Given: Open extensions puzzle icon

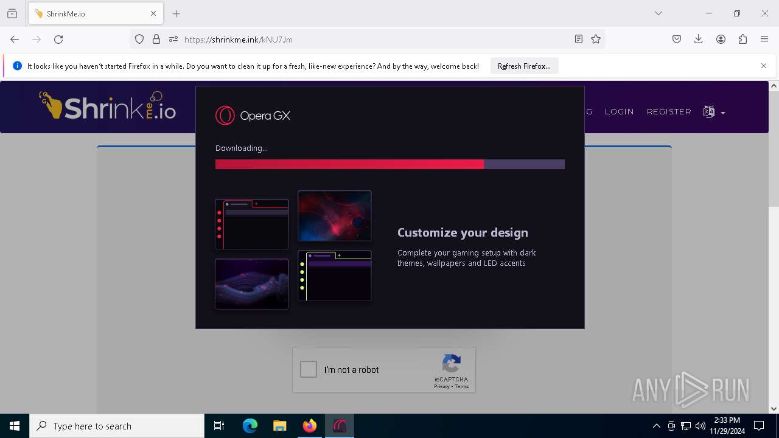Looking at the screenshot, I should point(742,39).
